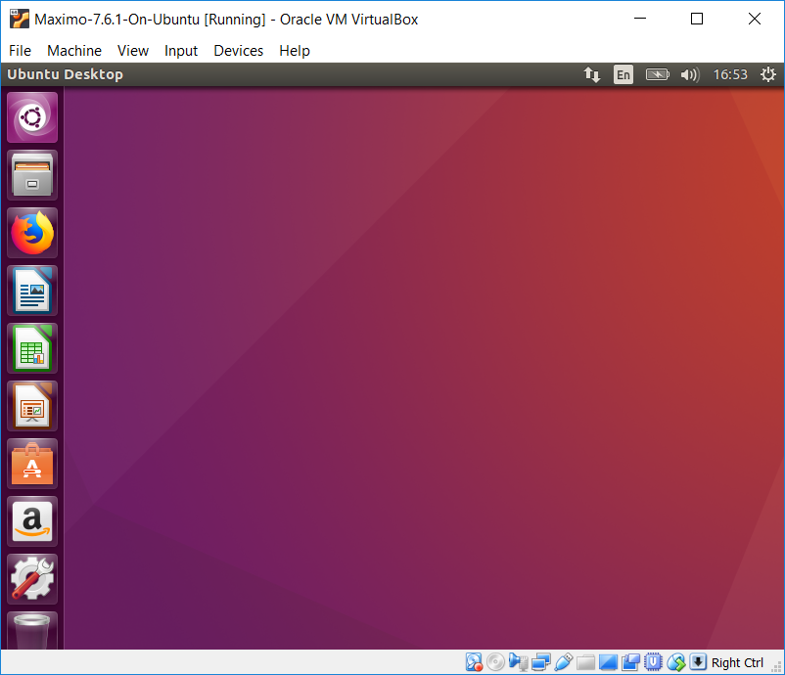Click the mouse integration status icon
This screenshot has height=675, width=785.
pos(675,662)
